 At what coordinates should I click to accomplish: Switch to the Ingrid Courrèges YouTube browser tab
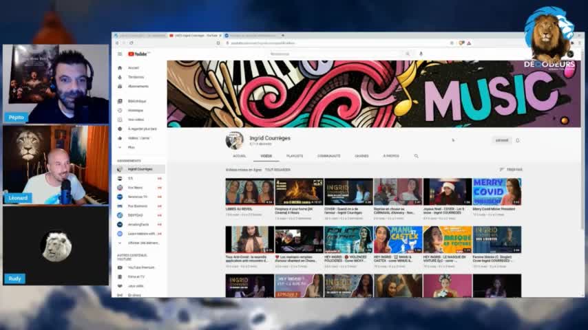[x=195, y=35]
